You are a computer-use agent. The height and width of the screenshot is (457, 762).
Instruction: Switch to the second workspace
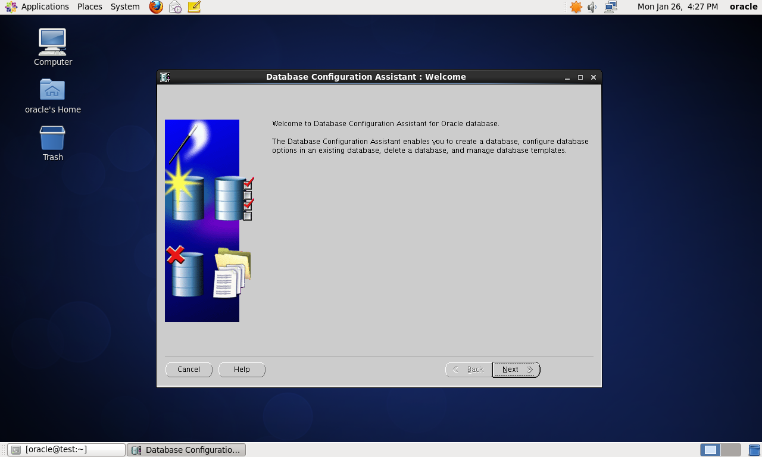click(x=730, y=450)
